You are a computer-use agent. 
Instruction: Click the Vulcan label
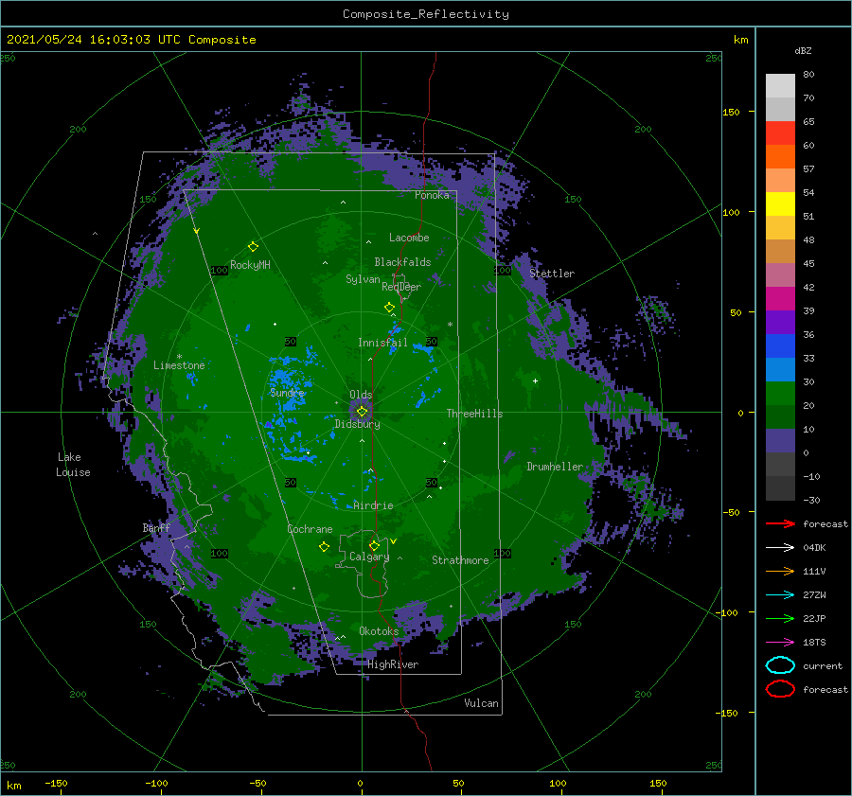[481, 703]
